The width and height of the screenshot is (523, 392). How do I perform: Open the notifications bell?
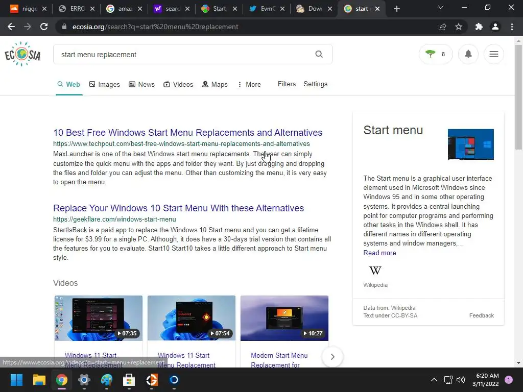468,54
